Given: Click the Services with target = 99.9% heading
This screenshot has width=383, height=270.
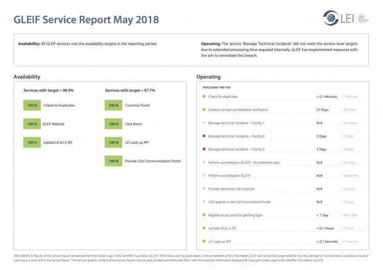Looking at the screenshot, I should click(x=49, y=90).
